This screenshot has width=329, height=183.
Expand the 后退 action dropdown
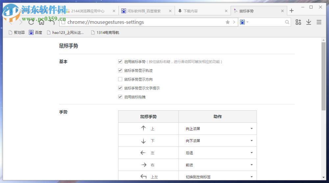[252, 153]
